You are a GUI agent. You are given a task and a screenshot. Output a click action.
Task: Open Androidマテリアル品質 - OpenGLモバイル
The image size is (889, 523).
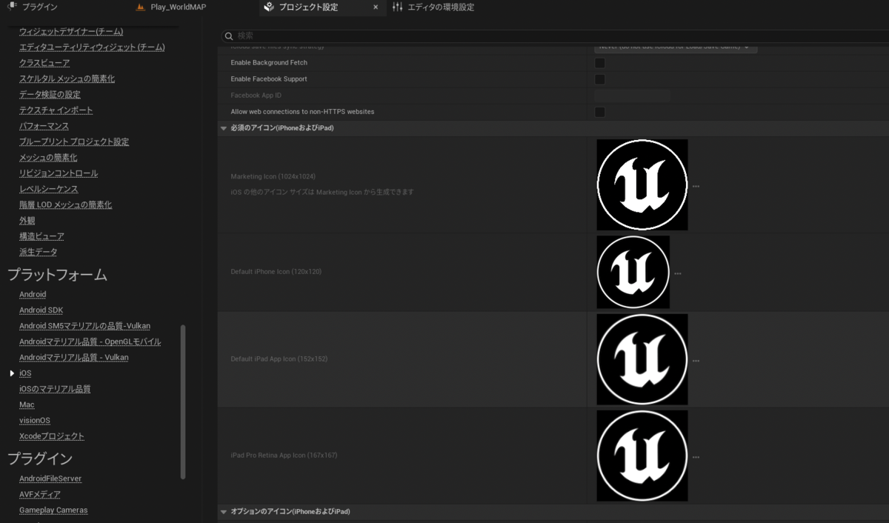pyautogui.click(x=90, y=342)
